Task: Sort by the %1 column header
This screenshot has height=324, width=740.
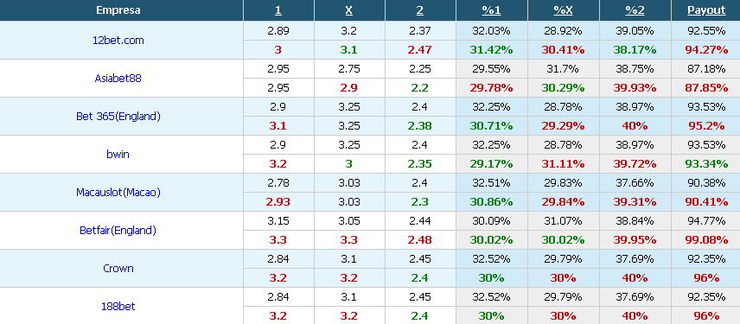Action: (491, 10)
